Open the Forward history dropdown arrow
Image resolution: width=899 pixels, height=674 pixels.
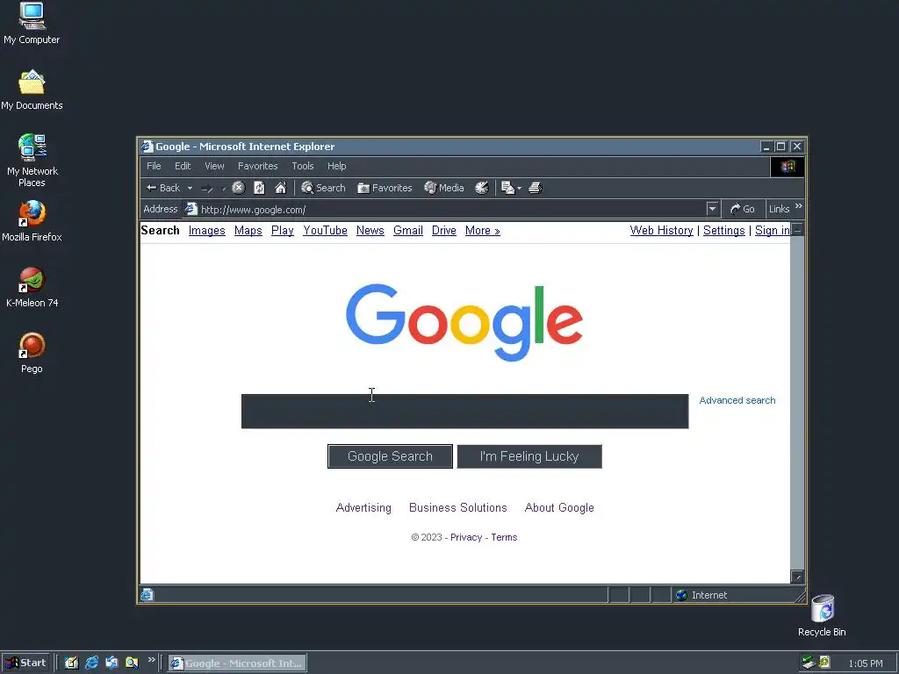point(224,188)
